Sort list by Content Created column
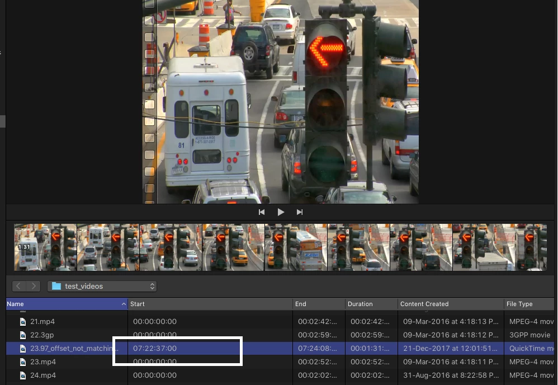 [x=451, y=304]
